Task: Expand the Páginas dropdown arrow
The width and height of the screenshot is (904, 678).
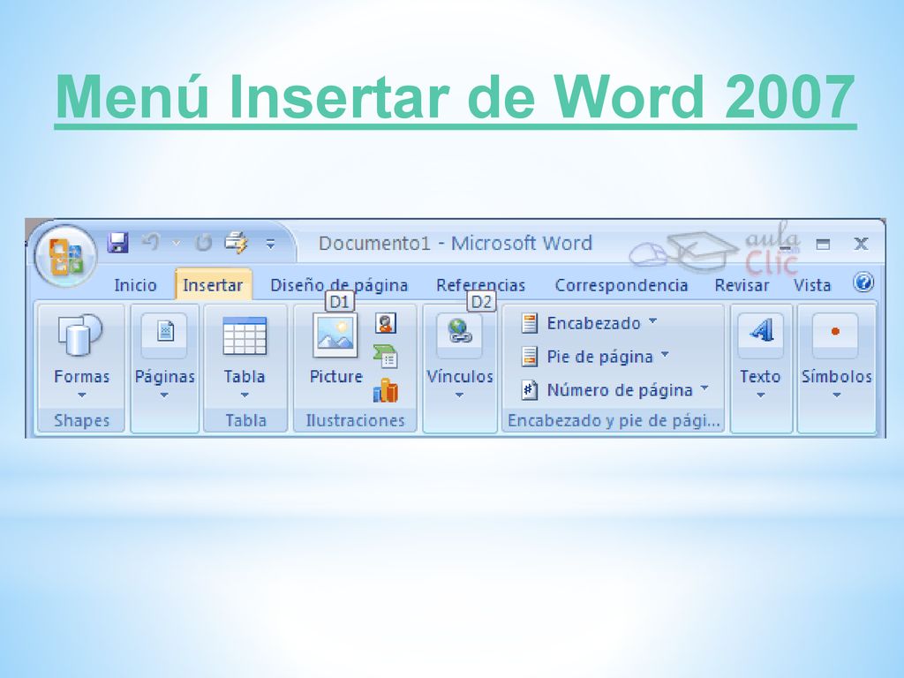Action: click(164, 395)
